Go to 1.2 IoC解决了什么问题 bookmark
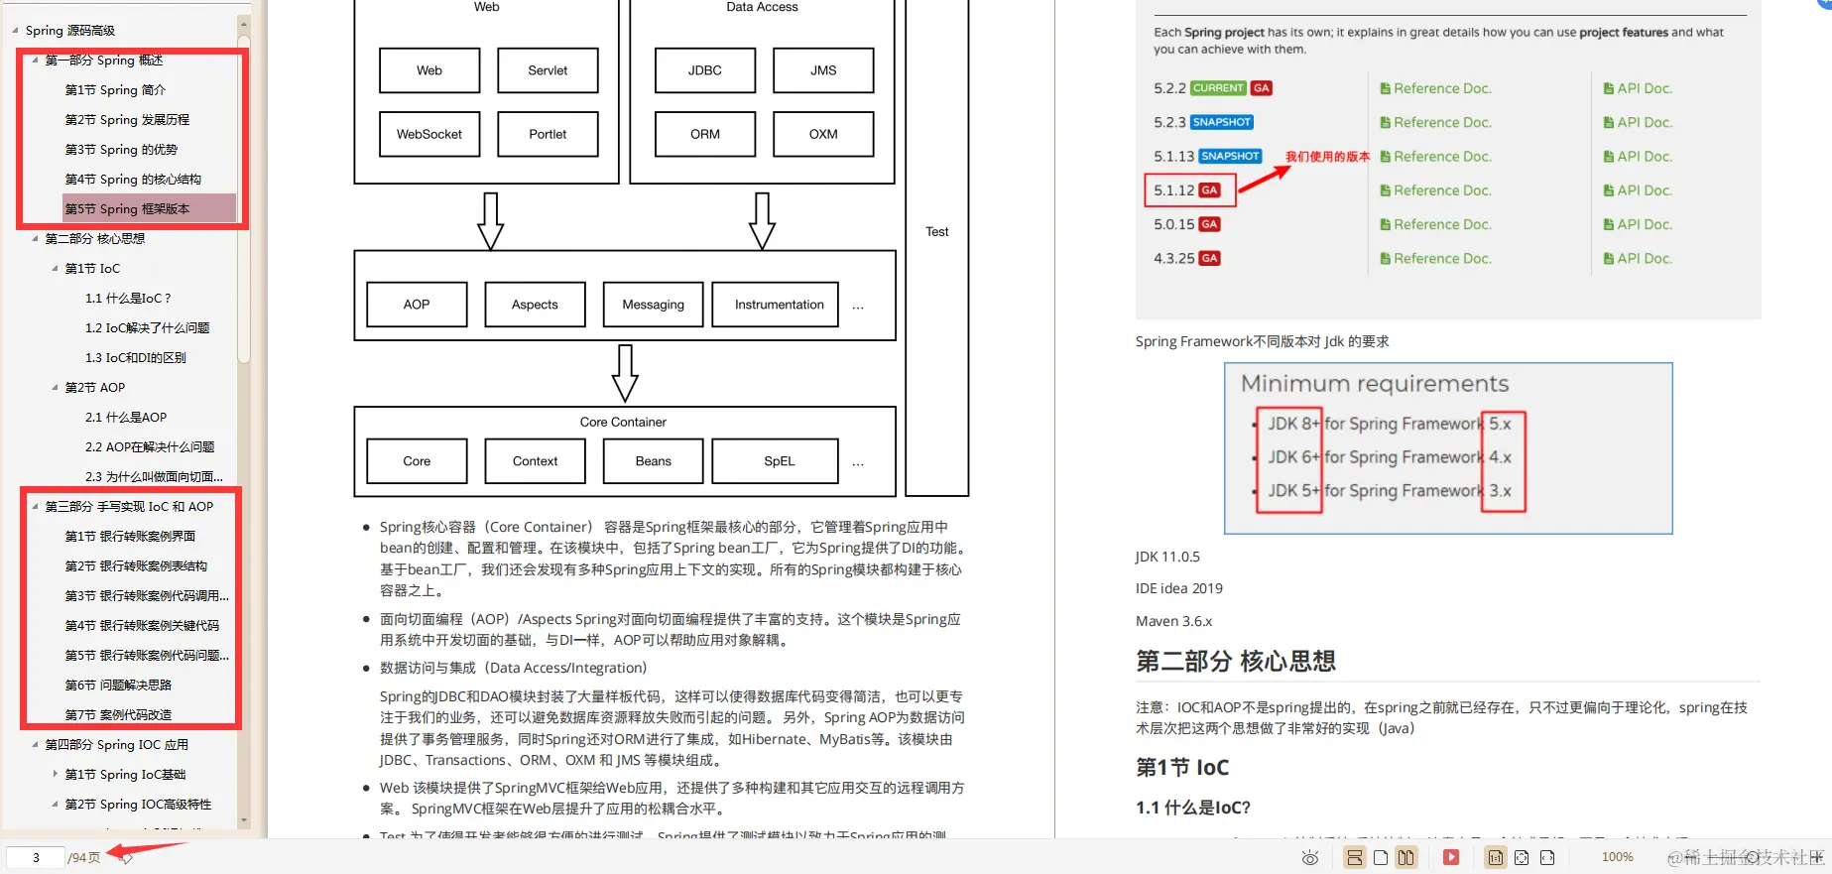 [x=147, y=328]
